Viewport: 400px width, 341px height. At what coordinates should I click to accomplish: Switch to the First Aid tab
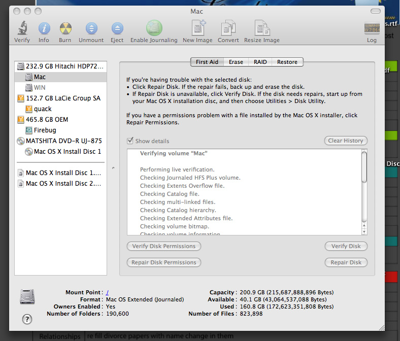tap(207, 62)
